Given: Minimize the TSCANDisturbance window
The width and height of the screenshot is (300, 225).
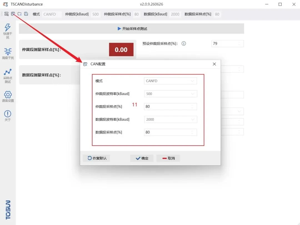Looking at the screenshot, I should 266,4.
